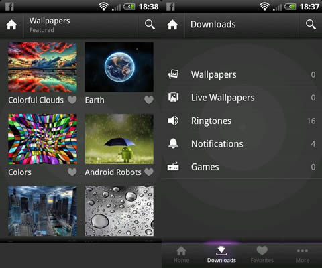Open the city skyline wallpaper thumbnail
This screenshot has width=322, height=268.
pyautogui.click(x=42, y=211)
